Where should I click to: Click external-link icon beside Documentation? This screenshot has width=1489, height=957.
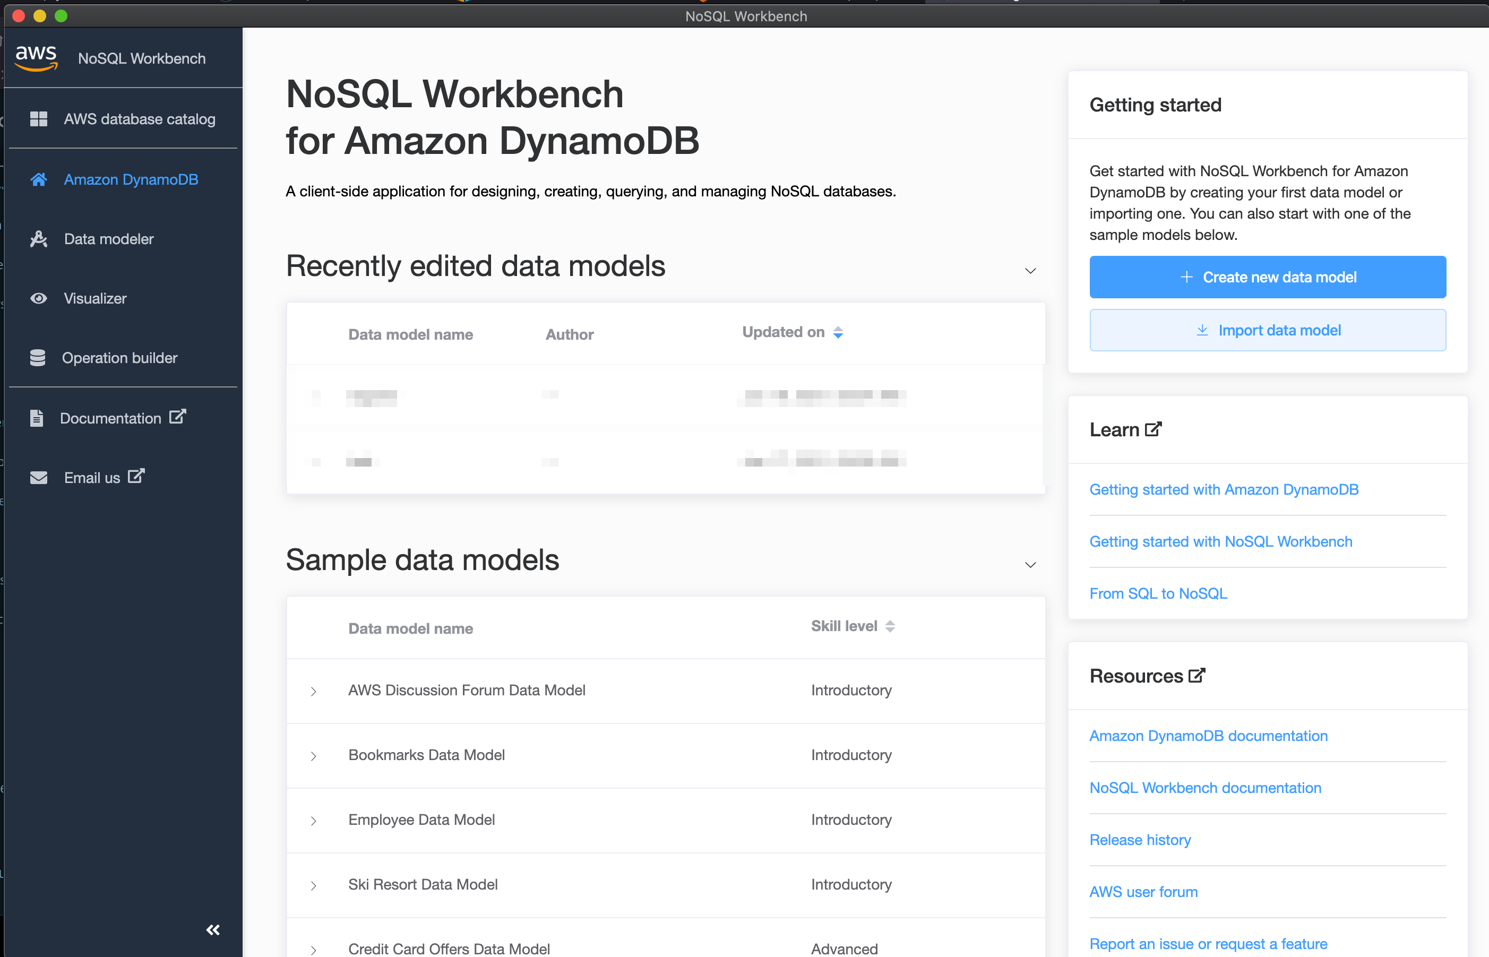click(x=178, y=416)
